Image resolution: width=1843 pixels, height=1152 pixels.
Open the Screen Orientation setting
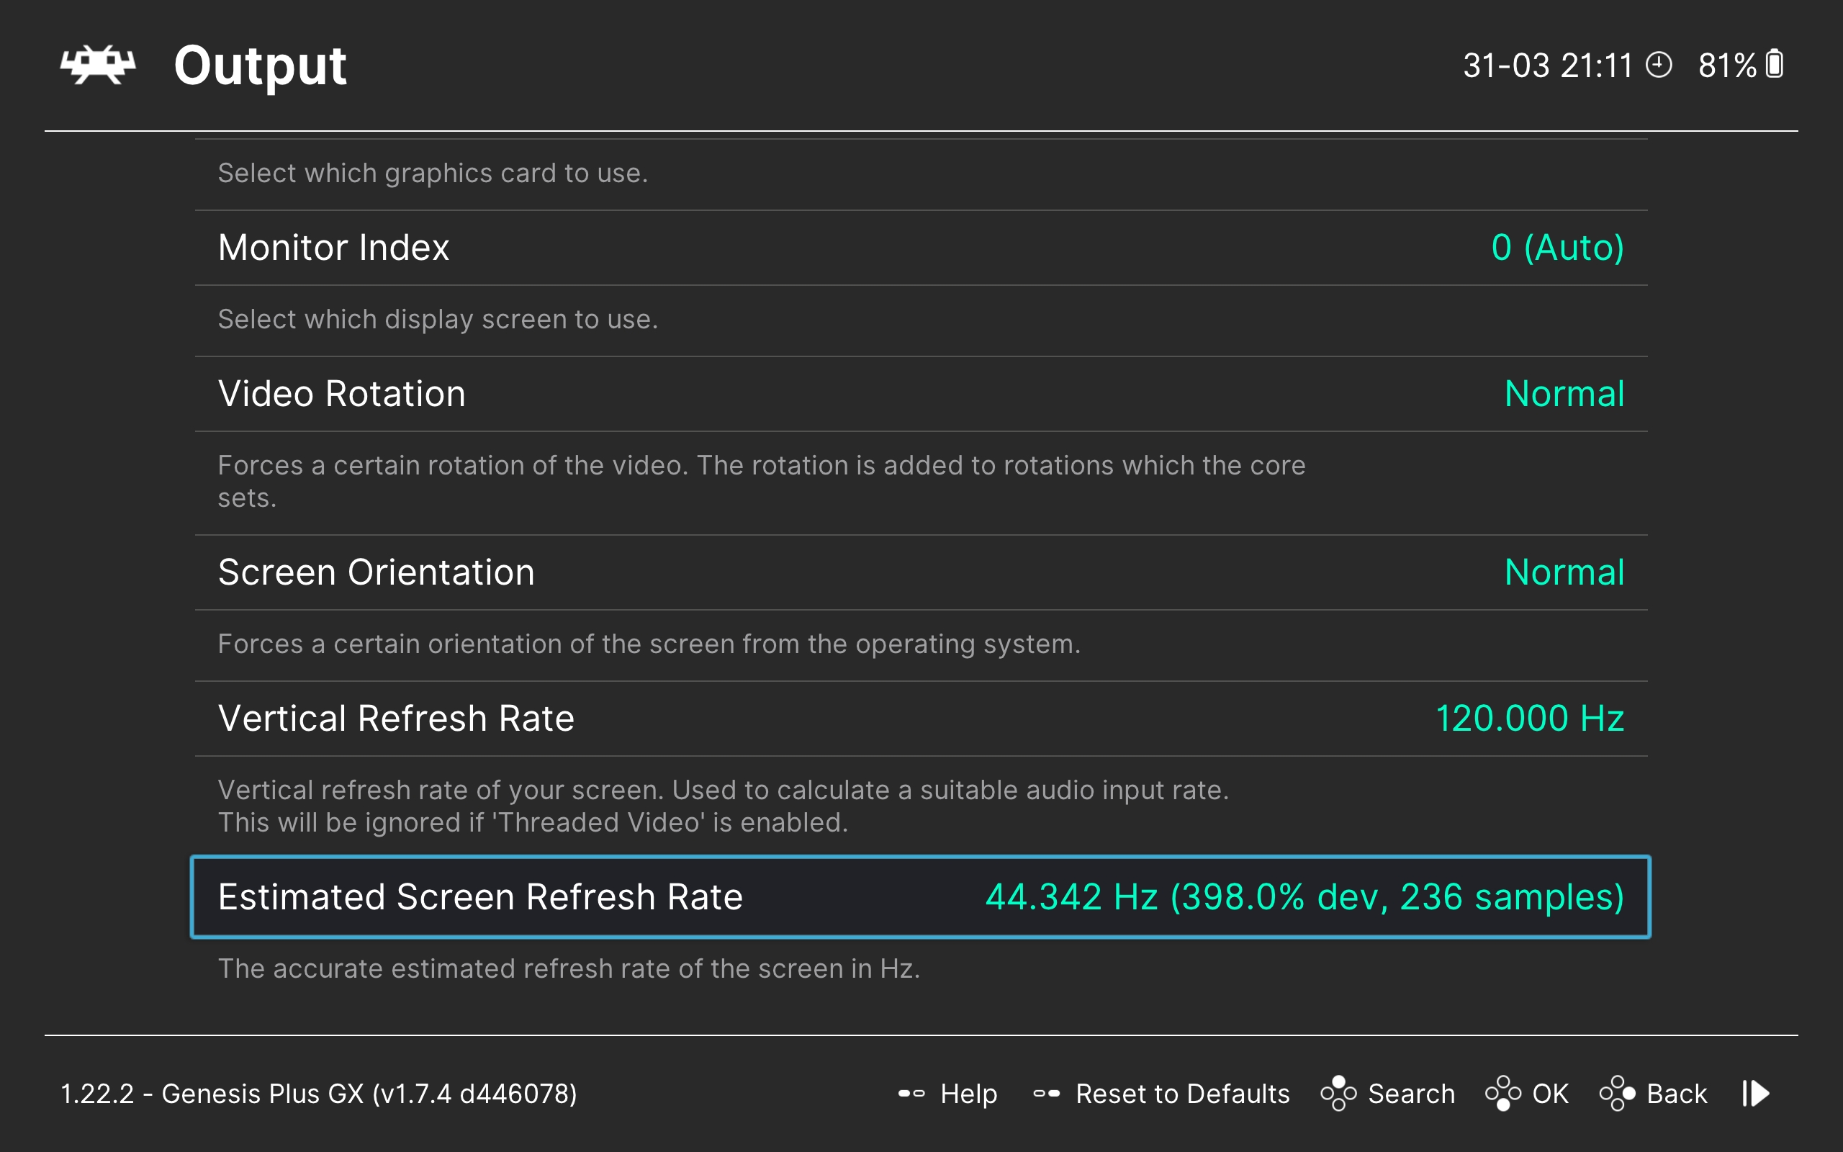pos(377,572)
